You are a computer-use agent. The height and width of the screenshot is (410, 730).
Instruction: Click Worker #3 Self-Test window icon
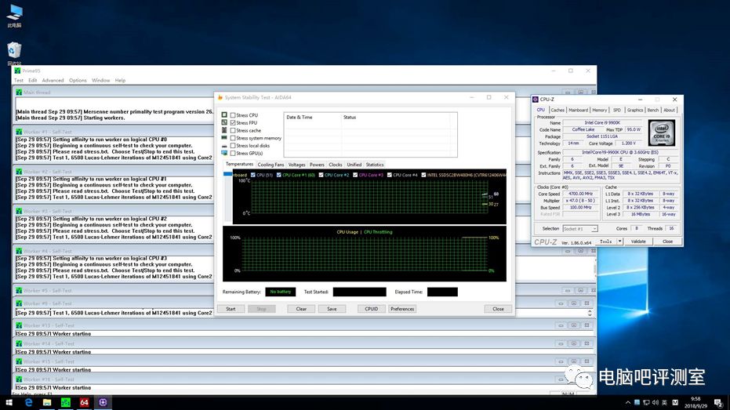coord(19,212)
